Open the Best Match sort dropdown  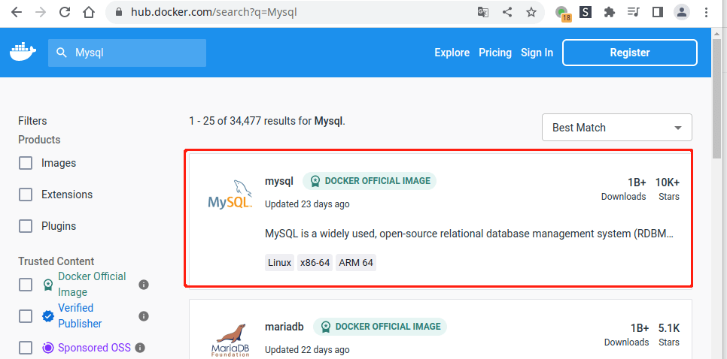coord(616,128)
